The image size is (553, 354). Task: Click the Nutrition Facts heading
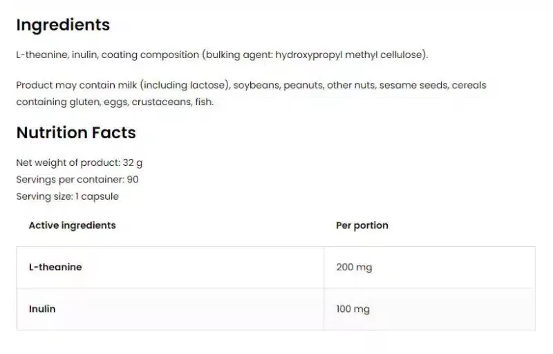click(76, 133)
